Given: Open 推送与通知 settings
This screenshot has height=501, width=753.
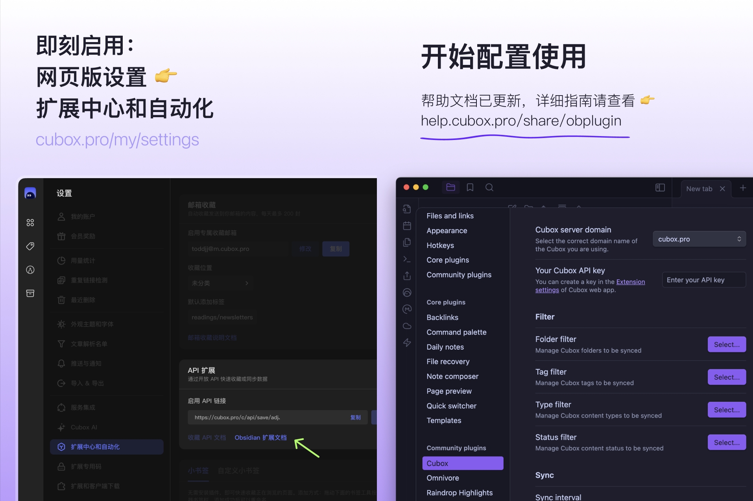Looking at the screenshot, I should click(107, 364).
